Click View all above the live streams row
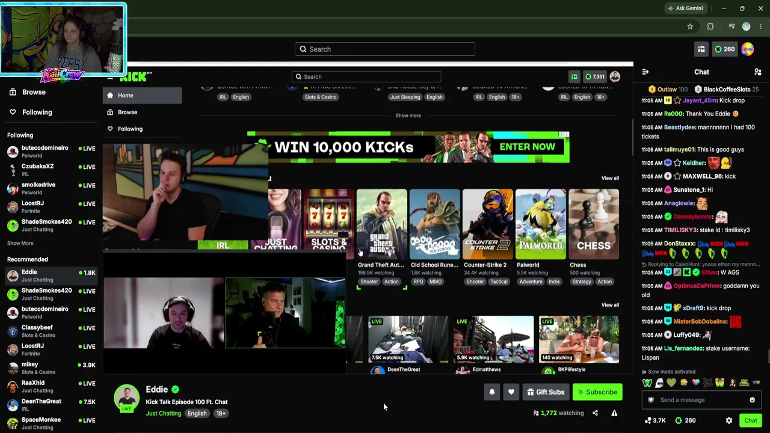Image resolution: width=770 pixels, height=433 pixels. [x=610, y=305]
